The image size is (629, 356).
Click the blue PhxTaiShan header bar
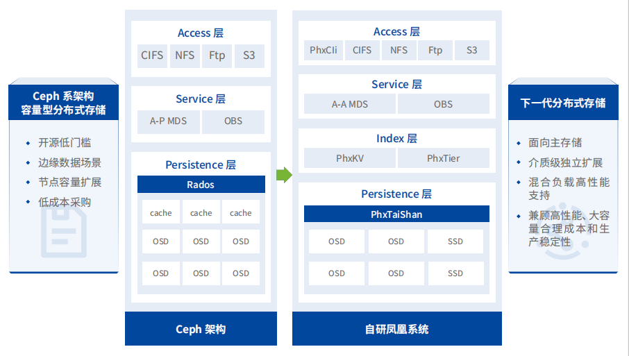point(396,214)
